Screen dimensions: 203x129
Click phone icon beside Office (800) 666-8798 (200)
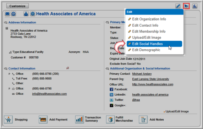[x=13, y=74]
